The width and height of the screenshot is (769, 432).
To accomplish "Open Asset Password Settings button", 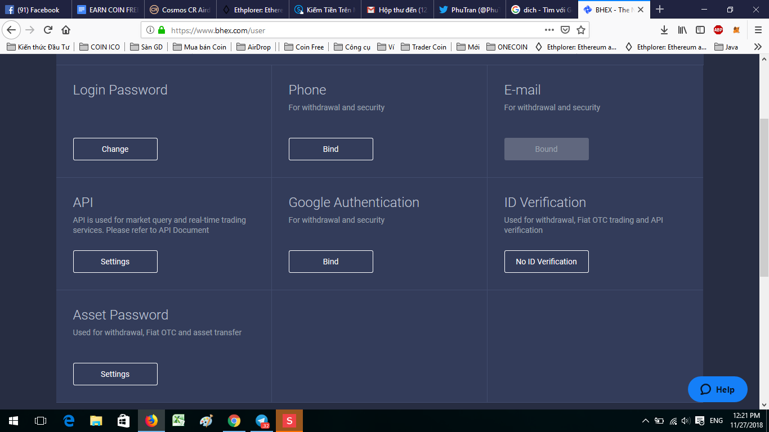I will click(x=115, y=374).
